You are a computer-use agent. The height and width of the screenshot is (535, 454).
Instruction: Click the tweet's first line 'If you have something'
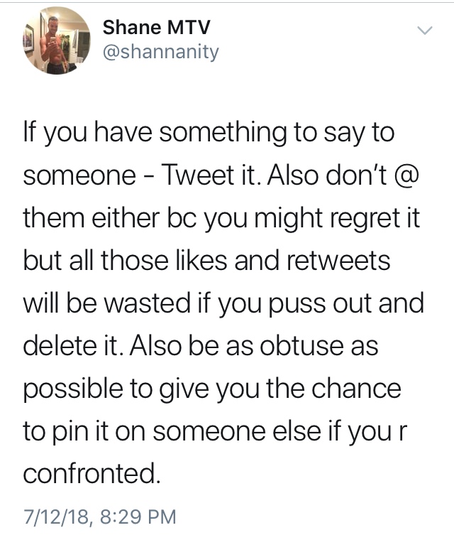[x=155, y=133]
